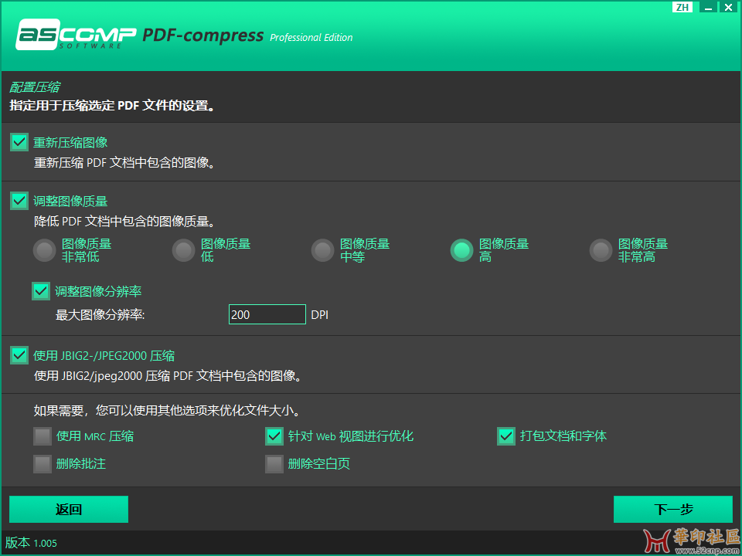Click the 版本 1.005 status text

(31, 543)
